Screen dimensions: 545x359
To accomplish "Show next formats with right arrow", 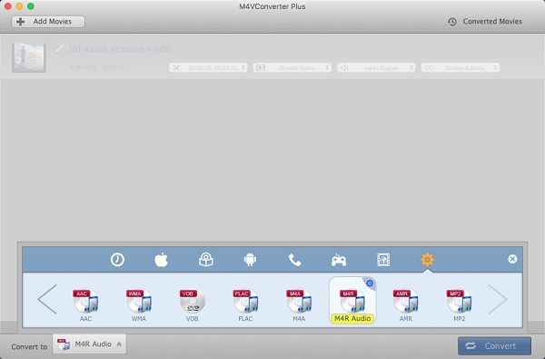I will [x=498, y=299].
